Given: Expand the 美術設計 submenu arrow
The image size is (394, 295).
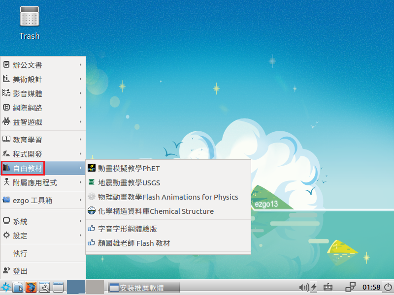Looking at the screenshot, I should pyautogui.click(x=80, y=79).
